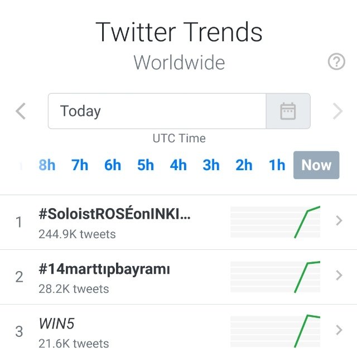Image resolution: width=357 pixels, height=357 pixels.
Task: Open the calendar date picker icon
Action: click(288, 111)
